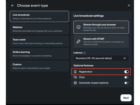Go back using the left arrow icon
This screenshot has width=140, height=105.
coord(13,6)
